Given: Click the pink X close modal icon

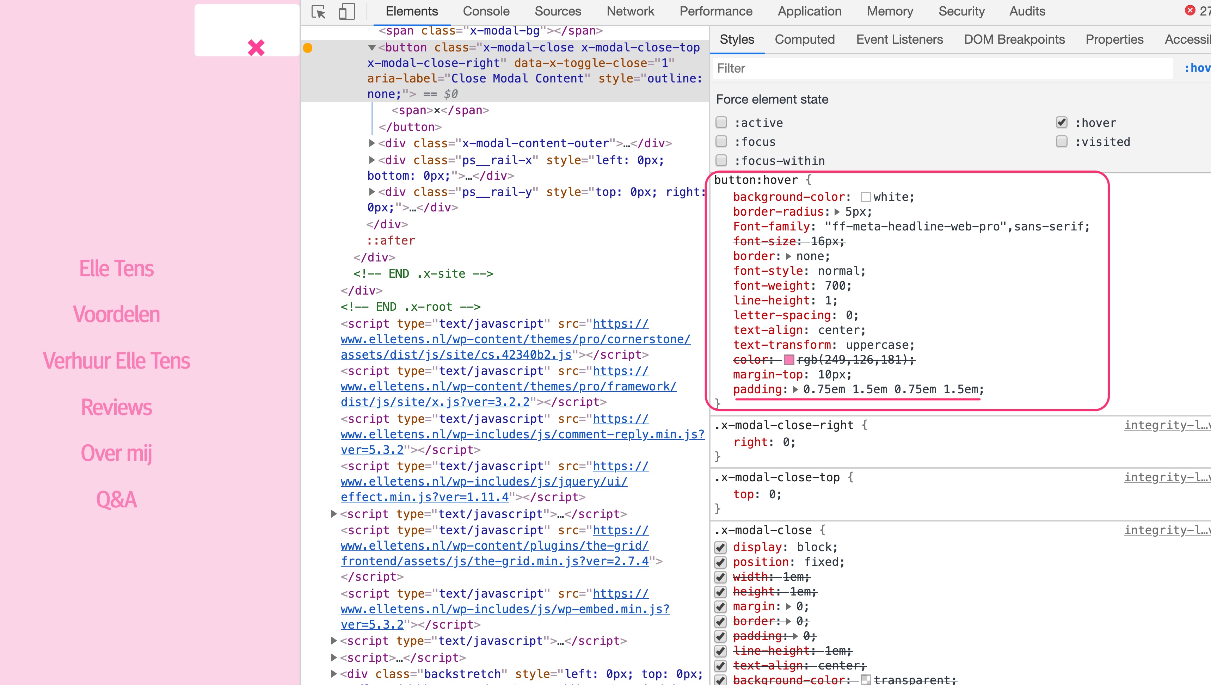Looking at the screenshot, I should pyautogui.click(x=256, y=48).
